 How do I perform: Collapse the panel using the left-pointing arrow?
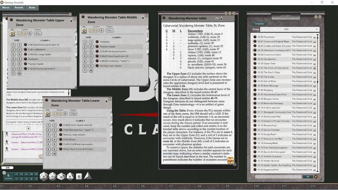pyautogui.click(x=29, y=128)
